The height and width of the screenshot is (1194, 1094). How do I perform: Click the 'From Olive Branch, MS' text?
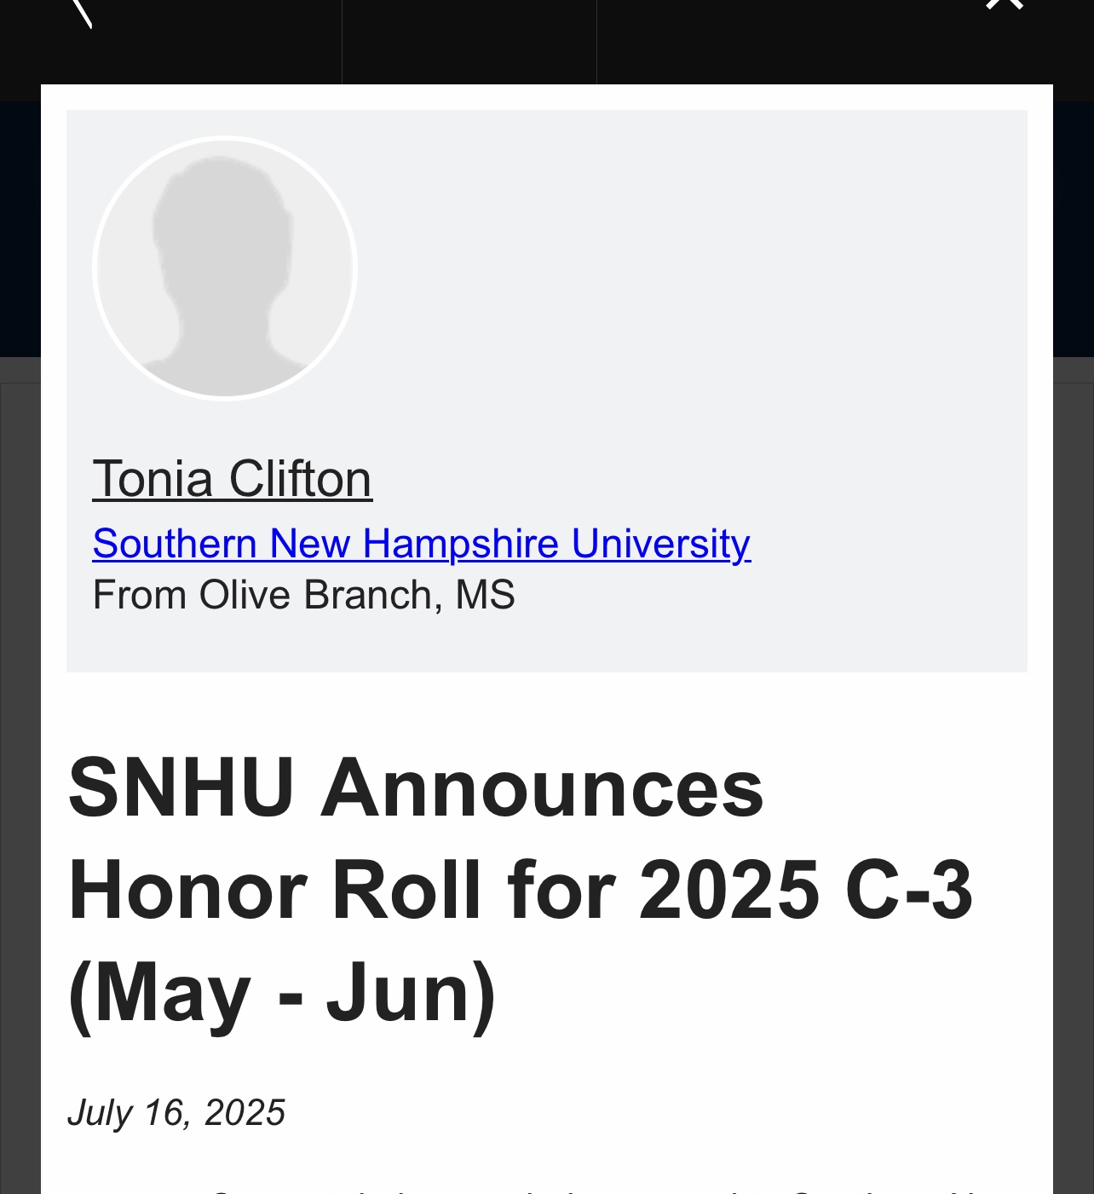click(304, 595)
